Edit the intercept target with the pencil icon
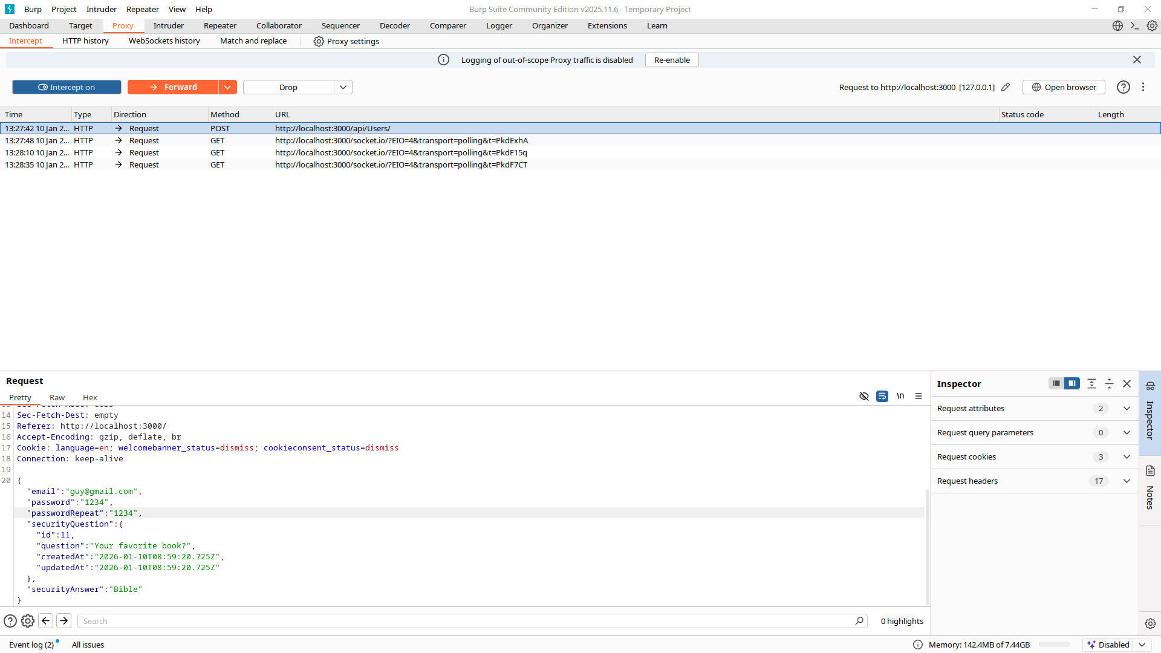The width and height of the screenshot is (1161, 653). pos(1006,87)
